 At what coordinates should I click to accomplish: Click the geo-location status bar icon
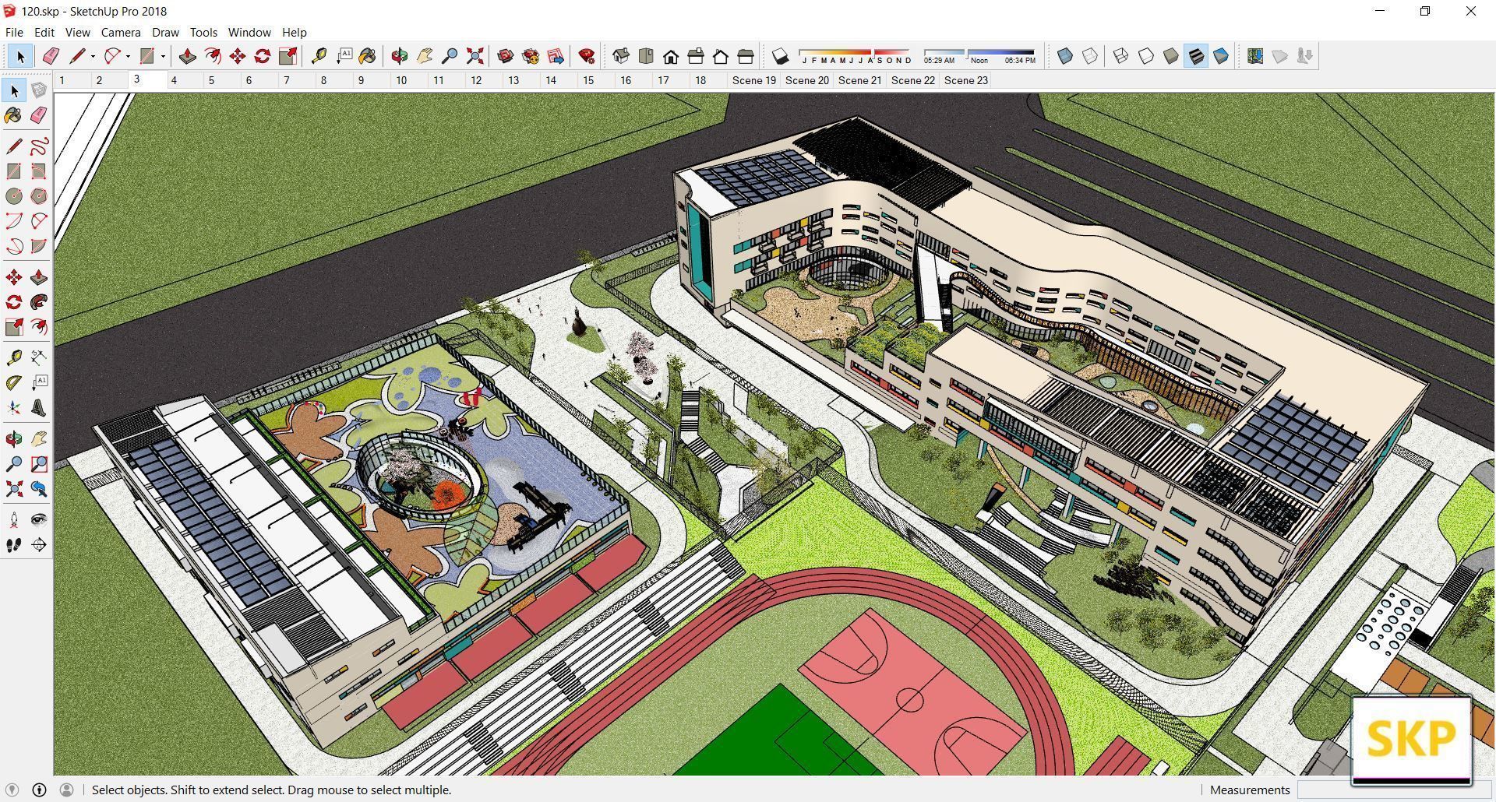[x=12, y=790]
